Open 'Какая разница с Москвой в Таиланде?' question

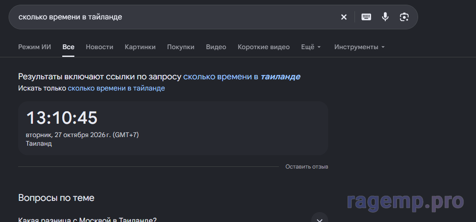87,219
